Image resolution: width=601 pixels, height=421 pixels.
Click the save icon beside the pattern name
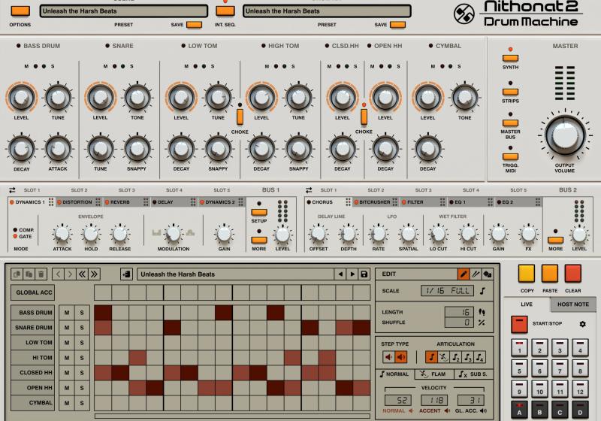coord(364,274)
